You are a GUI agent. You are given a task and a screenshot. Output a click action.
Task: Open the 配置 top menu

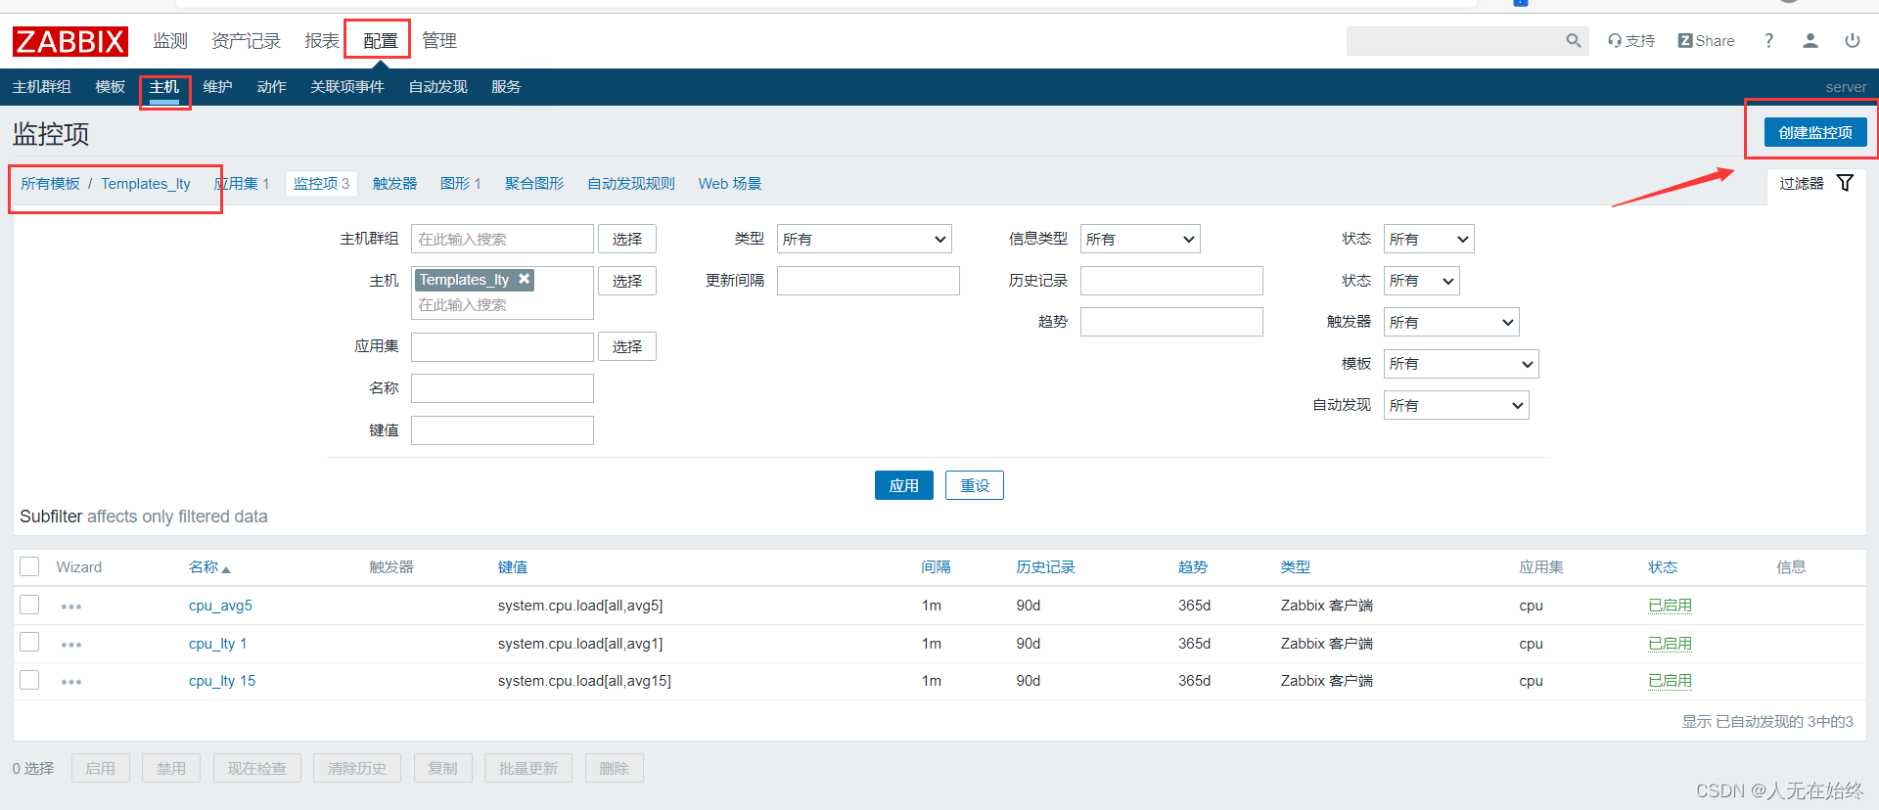380,41
